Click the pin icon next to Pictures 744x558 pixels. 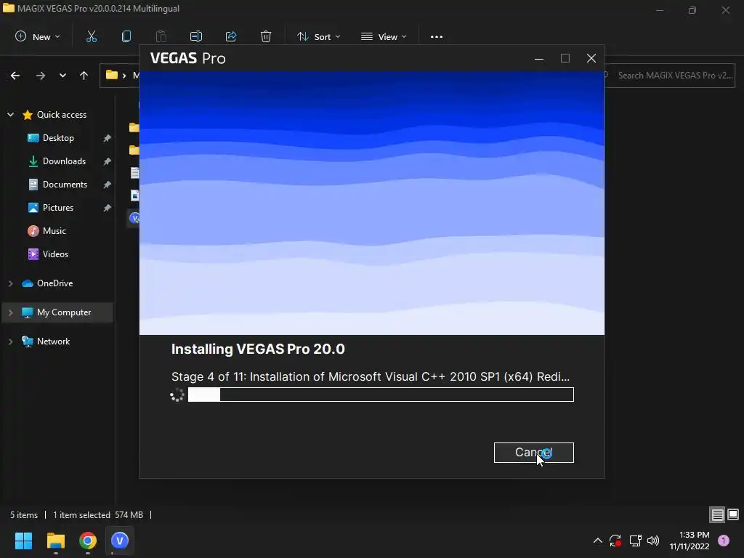pyautogui.click(x=108, y=208)
